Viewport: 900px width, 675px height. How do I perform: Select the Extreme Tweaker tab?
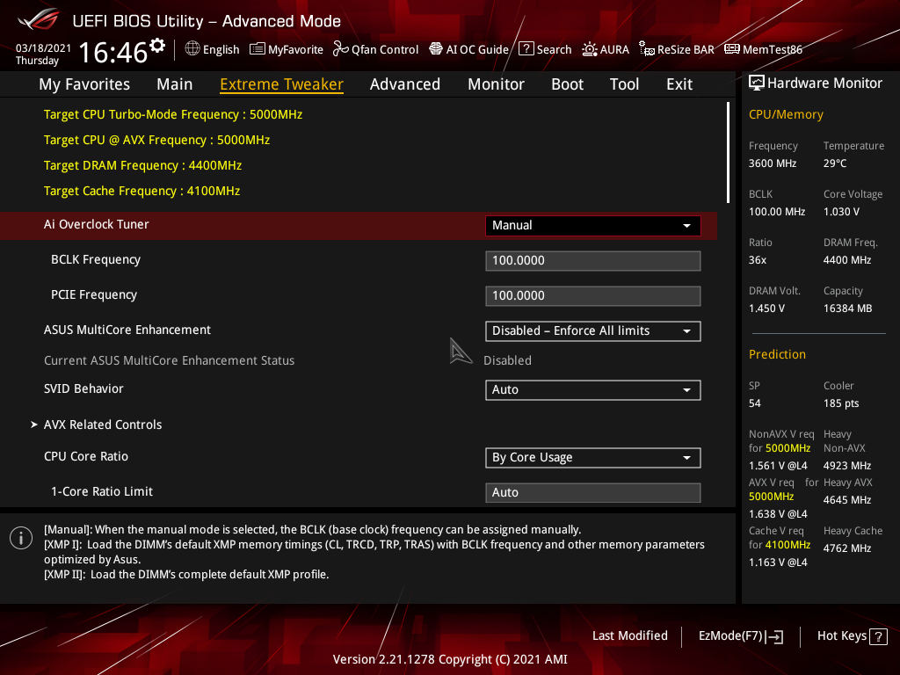(x=282, y=84)
